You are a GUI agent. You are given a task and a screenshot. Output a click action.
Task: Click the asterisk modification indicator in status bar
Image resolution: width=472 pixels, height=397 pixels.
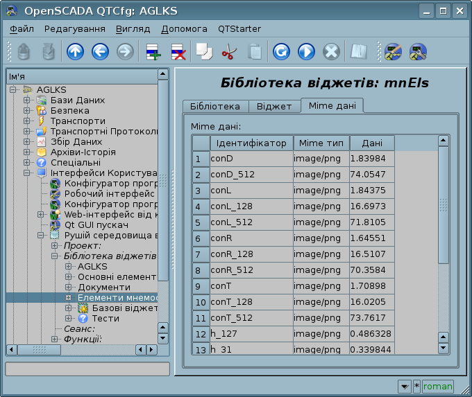[416, 386]
